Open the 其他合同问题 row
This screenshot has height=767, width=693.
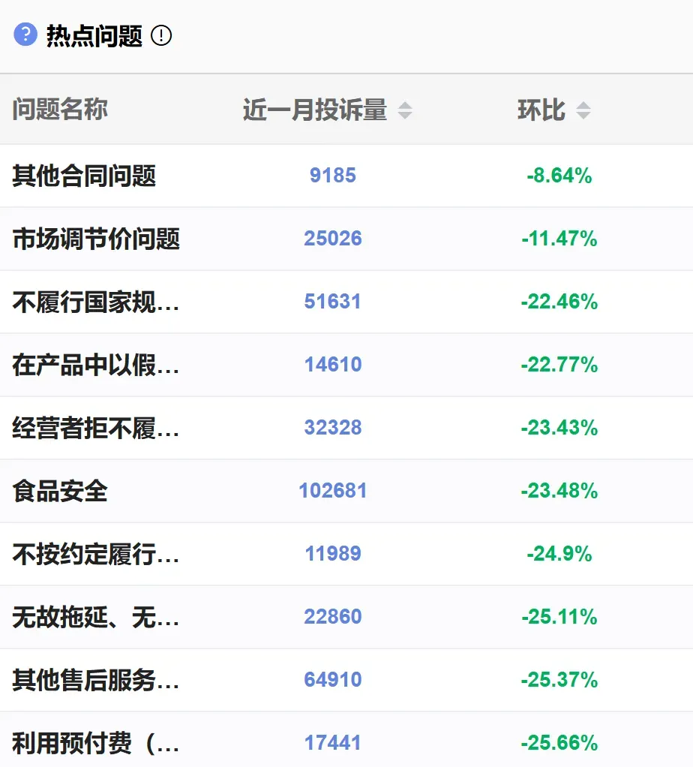[x=84, y=176]
